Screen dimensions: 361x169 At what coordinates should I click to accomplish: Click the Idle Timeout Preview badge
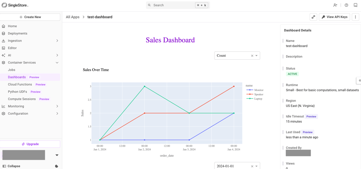[x=311, y=116]
